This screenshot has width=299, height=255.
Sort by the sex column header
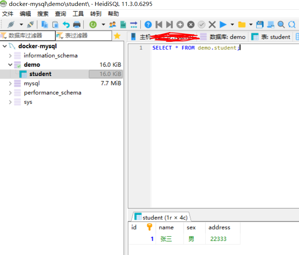click(x=194, y=227)
